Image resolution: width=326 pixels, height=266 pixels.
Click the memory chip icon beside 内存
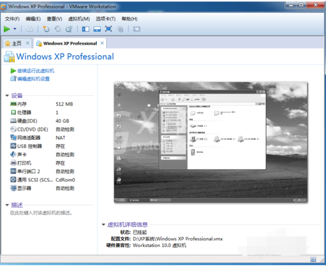tap(13, 104)
